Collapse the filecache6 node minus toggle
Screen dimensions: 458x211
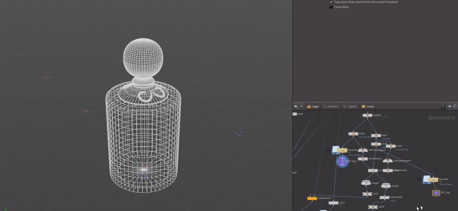coord(328,150)
